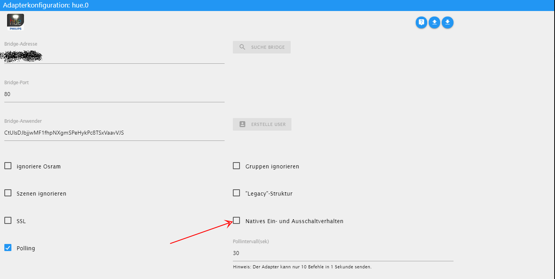Click the ignoriere Osram label text
This screenshot has width=555, height=279.
(39, 166)
